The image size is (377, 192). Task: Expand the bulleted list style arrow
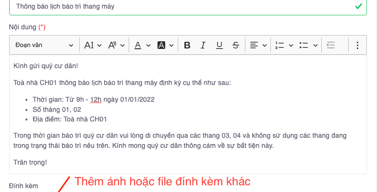pyautogui.click(x=316, y=45)
